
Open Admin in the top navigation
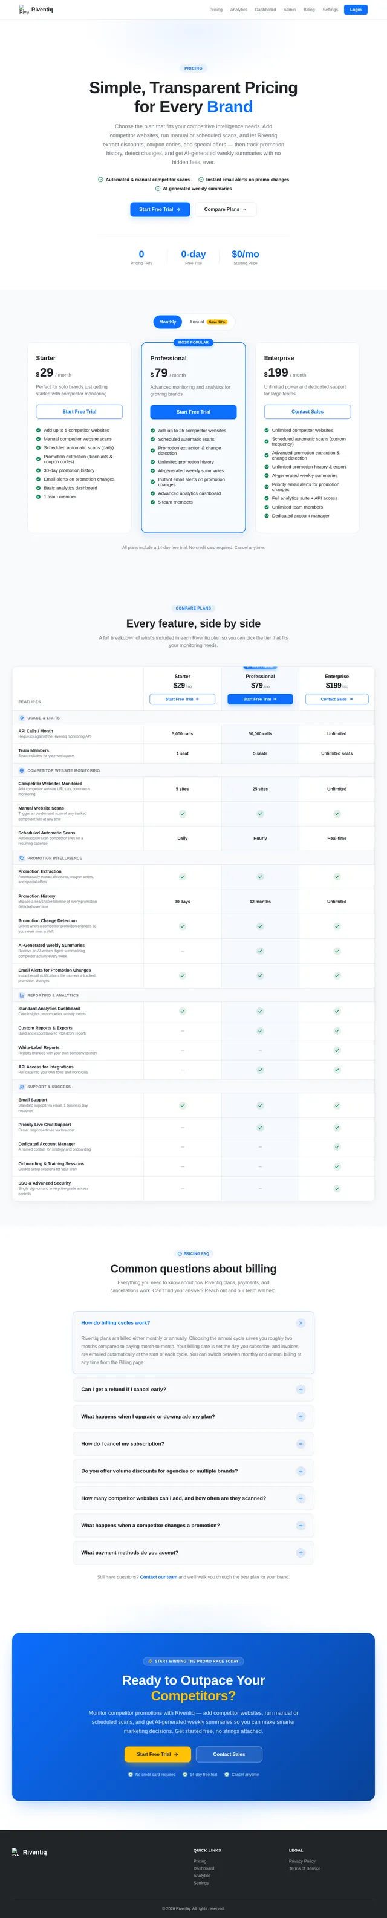coord(290,10)
